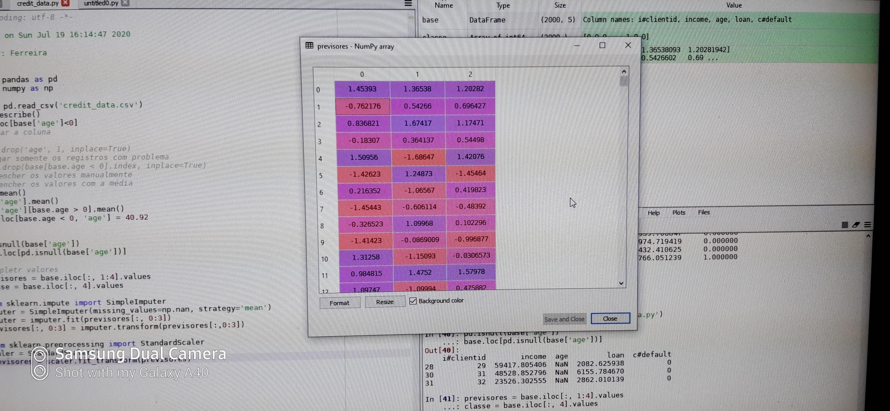The height and width of the screenshot is (411, 890).
Task: Click the Save and Close button
Action: pos(564,319)
